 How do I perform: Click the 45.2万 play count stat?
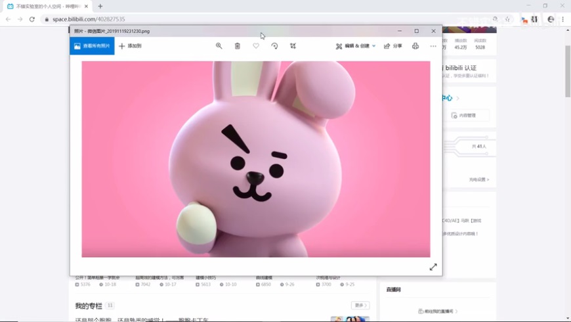461,47
